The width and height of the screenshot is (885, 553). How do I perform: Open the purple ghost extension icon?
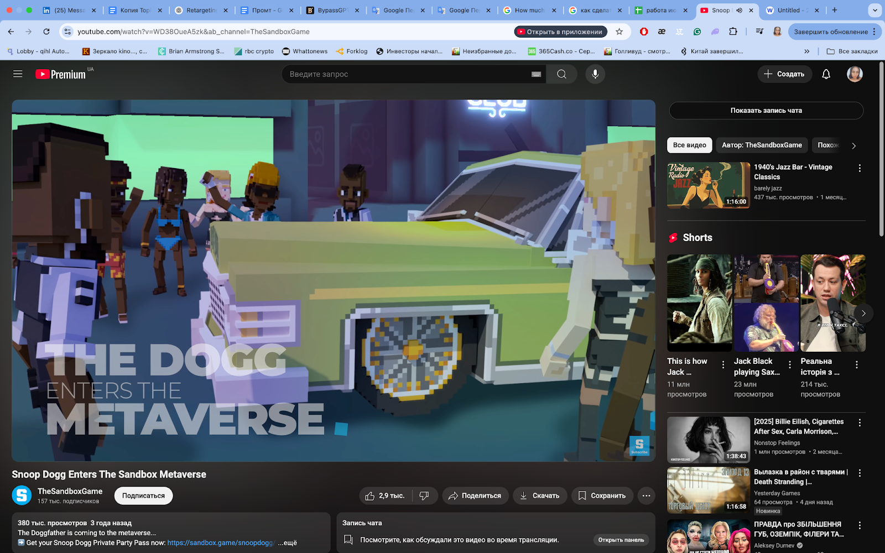715,32
